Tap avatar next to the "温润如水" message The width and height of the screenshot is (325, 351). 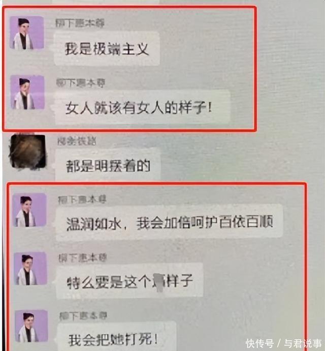pyautogui.click(x=30, y=210)
